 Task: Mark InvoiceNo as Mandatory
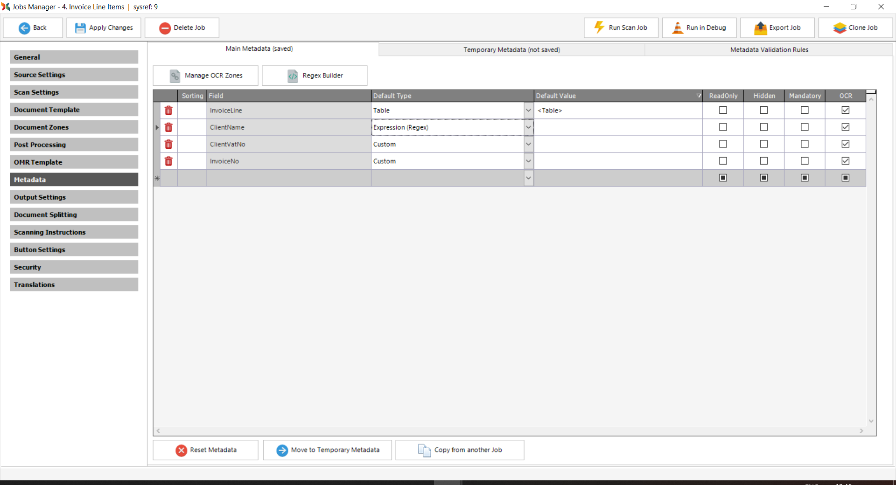pos(805,161)
